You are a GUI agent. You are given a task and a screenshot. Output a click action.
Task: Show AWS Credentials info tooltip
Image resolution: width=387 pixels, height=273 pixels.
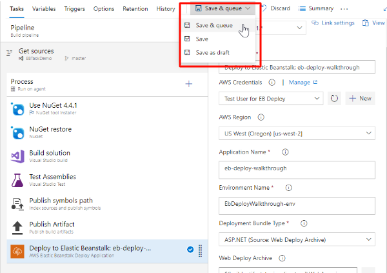(272, 83)
